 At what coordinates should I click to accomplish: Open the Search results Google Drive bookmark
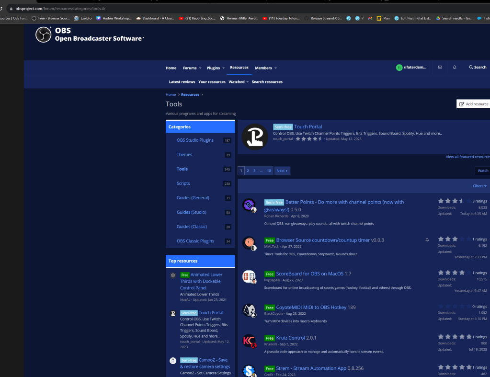tap(454, 19)
